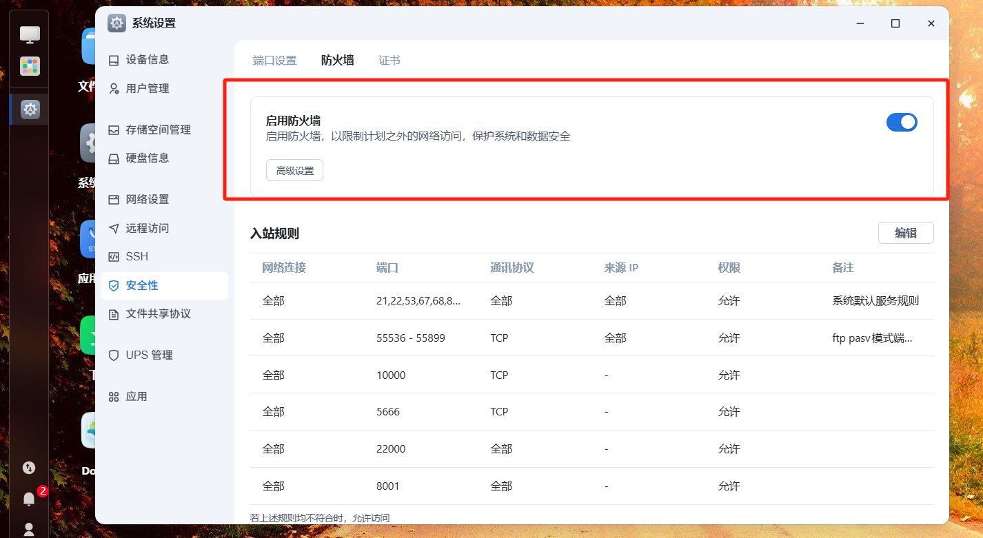983x538 pixels.
Task: Click the 高级设置 button
Action: tap(294, 170)
